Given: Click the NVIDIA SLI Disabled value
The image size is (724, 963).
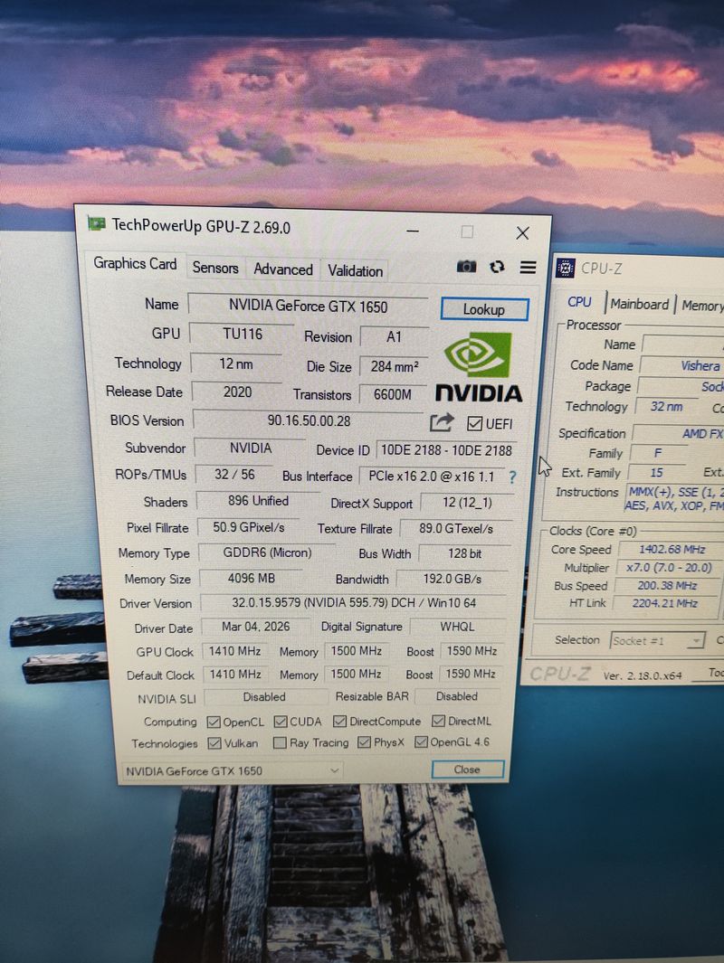Looking at the screenshot, I should 264,697.
